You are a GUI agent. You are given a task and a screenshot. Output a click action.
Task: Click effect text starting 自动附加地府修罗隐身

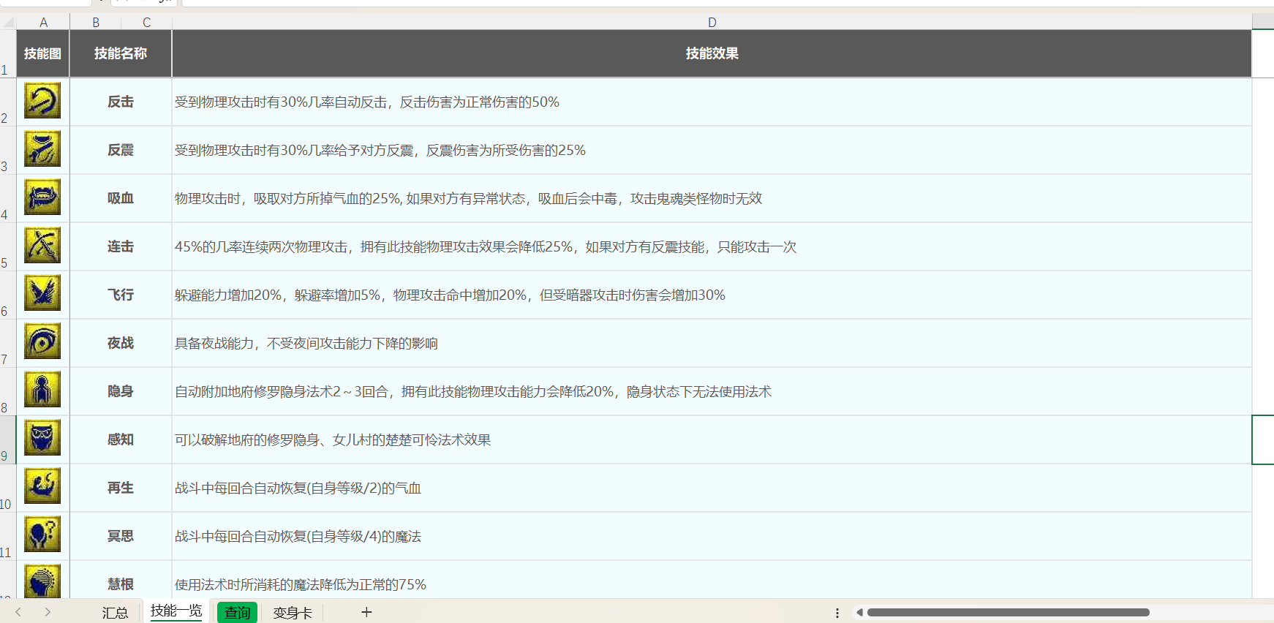[473, 392]
